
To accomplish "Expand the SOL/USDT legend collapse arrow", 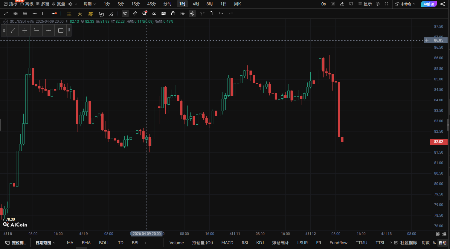I will point(5,22).
